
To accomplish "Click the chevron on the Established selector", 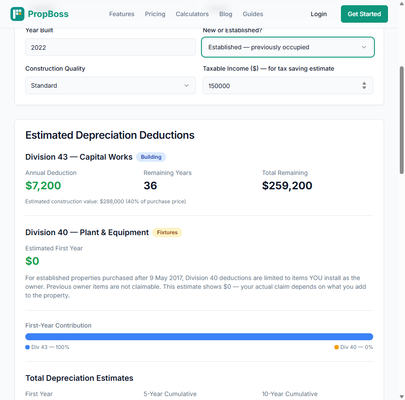I will pyautogui.click(x=364, y=47).
